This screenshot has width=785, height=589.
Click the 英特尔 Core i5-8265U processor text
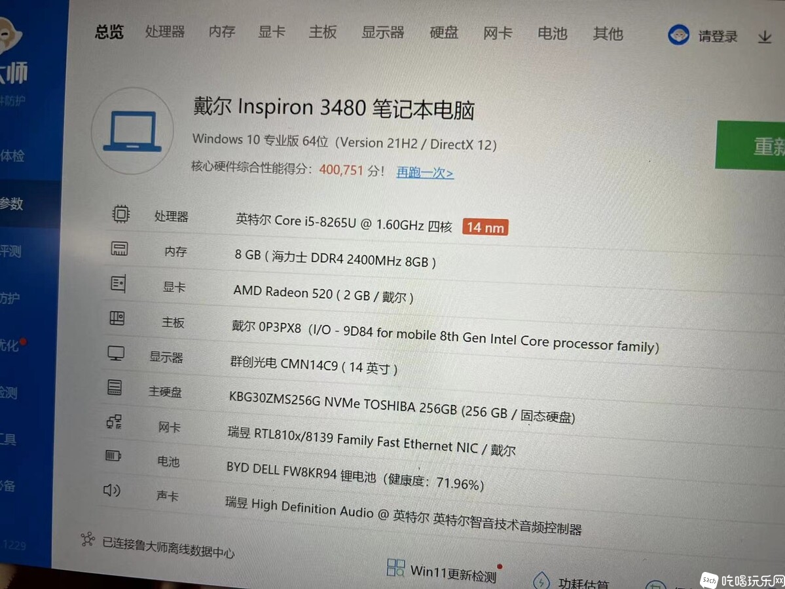(x=344, y=222)
